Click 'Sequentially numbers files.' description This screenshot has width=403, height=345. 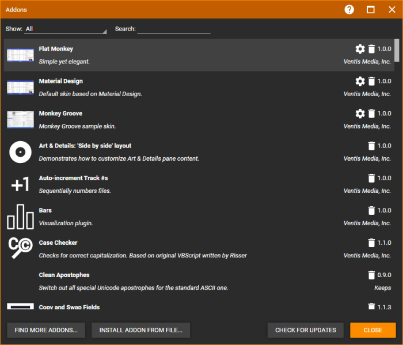point(75,191)
